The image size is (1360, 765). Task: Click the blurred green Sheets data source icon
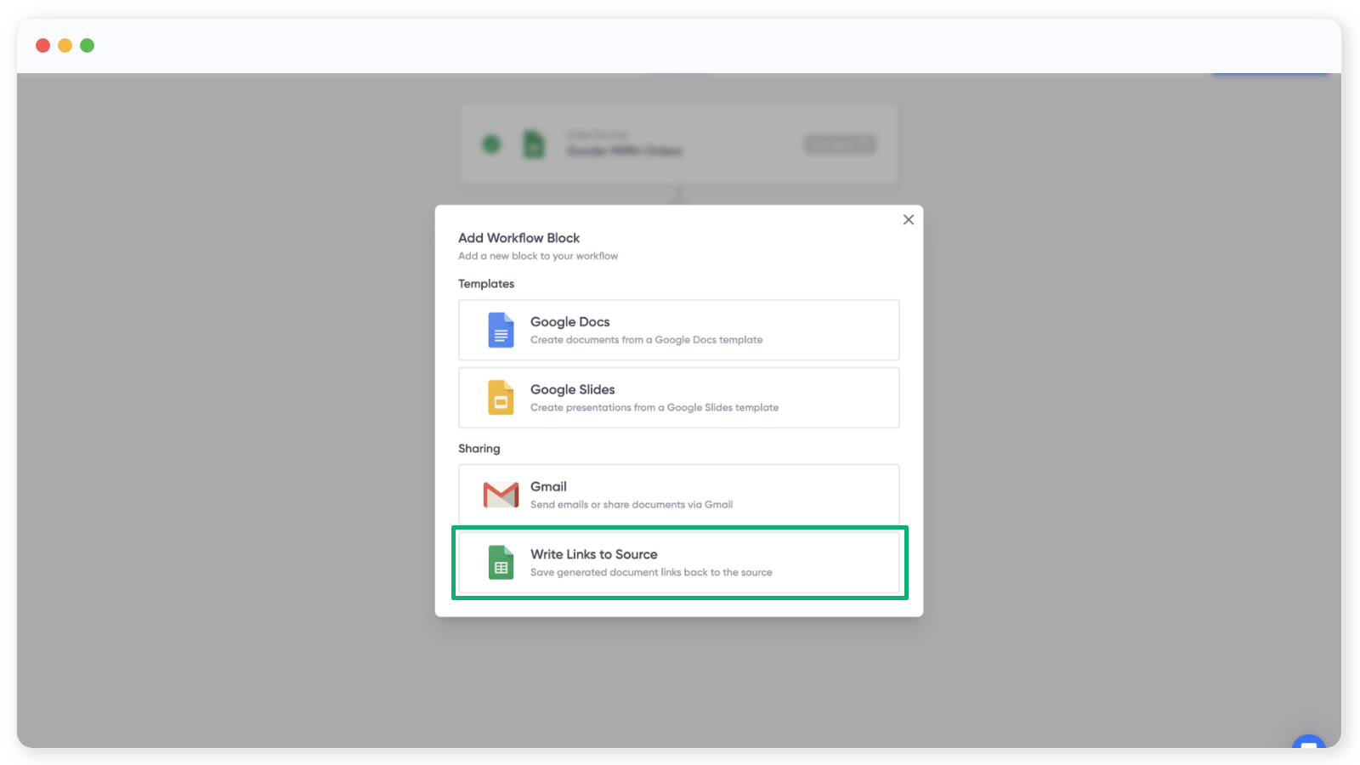534,144
